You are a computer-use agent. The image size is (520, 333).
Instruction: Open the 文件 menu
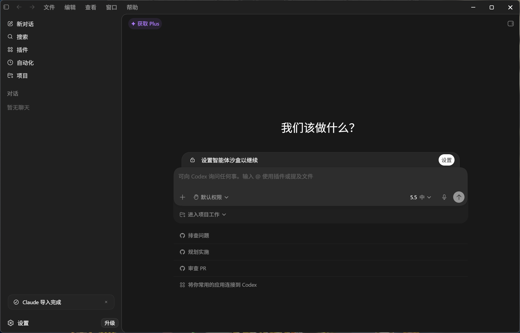(x=49, y=7)
